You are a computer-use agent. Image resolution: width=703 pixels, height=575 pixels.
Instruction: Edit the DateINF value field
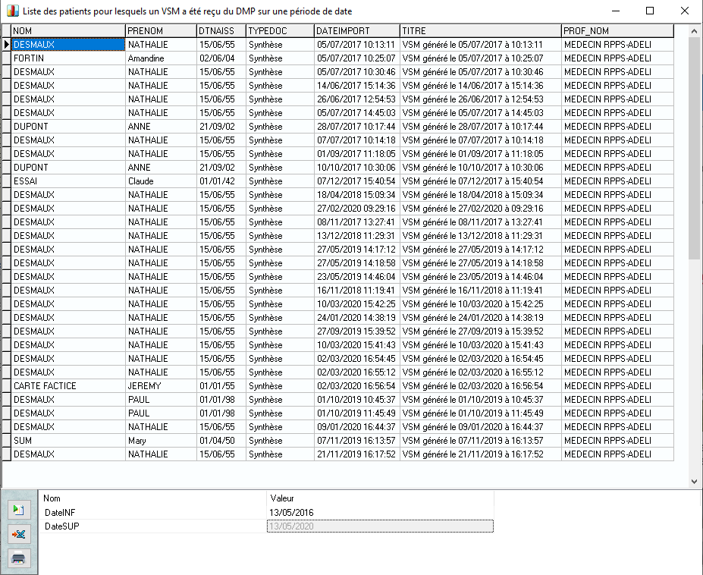[380, 513]
